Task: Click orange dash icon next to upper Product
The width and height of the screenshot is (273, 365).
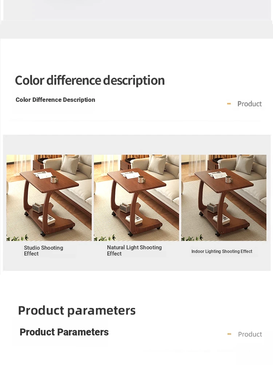Action: (229, 104)
